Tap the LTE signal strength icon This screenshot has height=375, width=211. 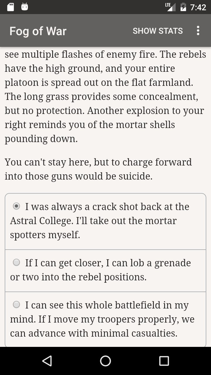170,7
